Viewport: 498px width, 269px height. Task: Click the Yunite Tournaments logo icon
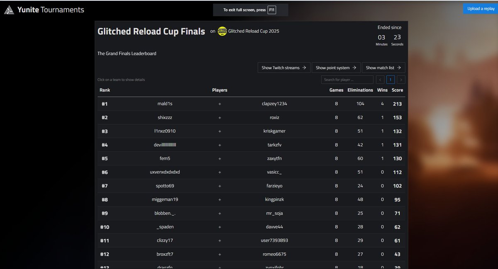pyautogui.click(x=9, y=10)
